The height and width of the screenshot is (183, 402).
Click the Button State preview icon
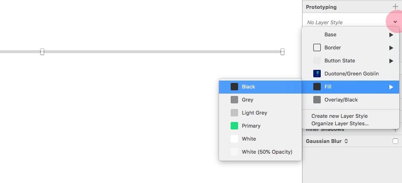click(x=317, y=61)
